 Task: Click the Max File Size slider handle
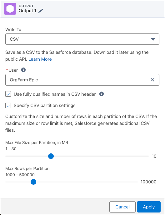51,156
